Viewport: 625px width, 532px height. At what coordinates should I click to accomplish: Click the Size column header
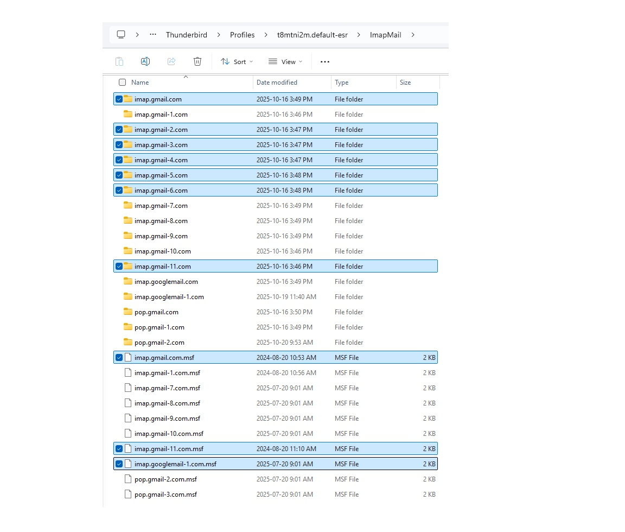point(405,83)
